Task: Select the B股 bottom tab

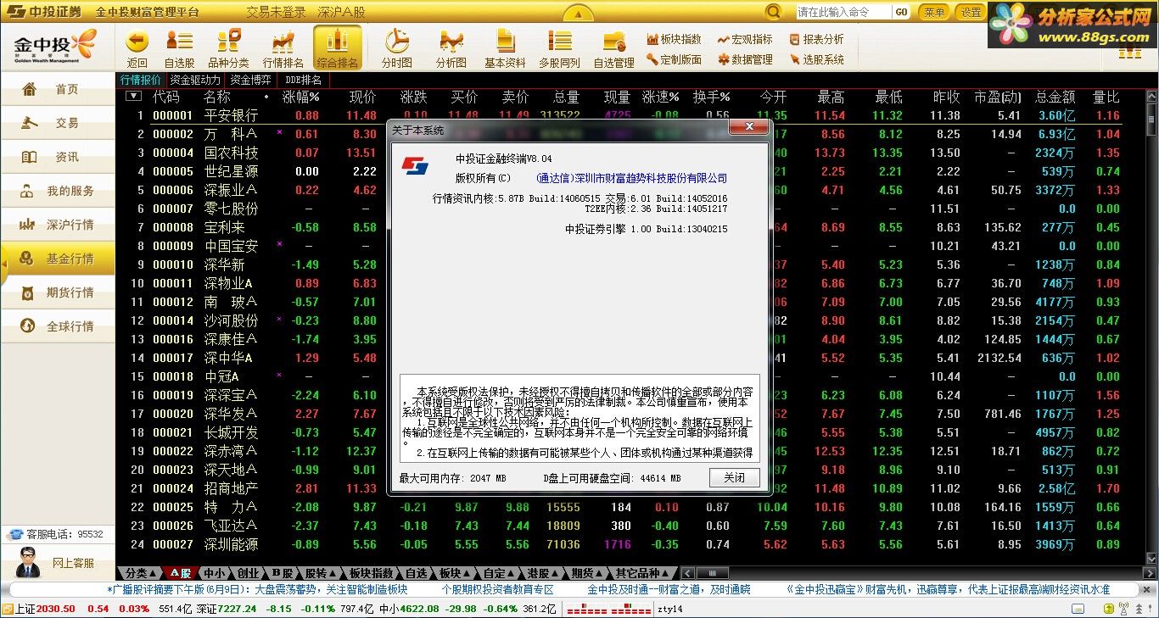Action: (x=283, y=573)
